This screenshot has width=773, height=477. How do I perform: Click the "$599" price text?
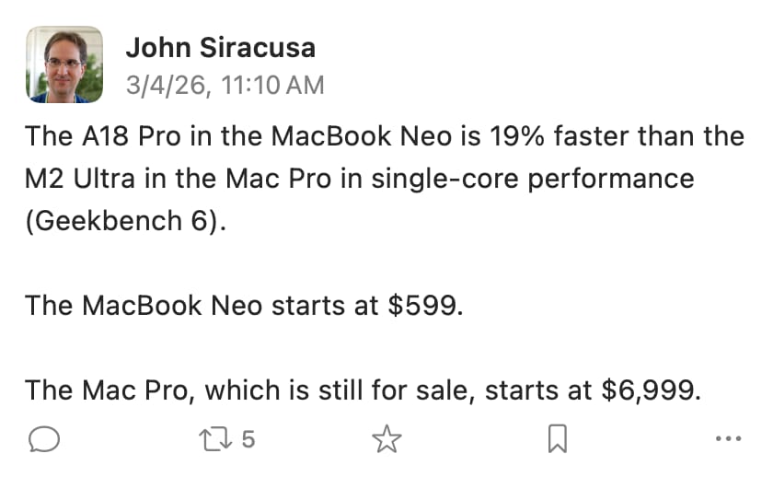tap(421, 305)
